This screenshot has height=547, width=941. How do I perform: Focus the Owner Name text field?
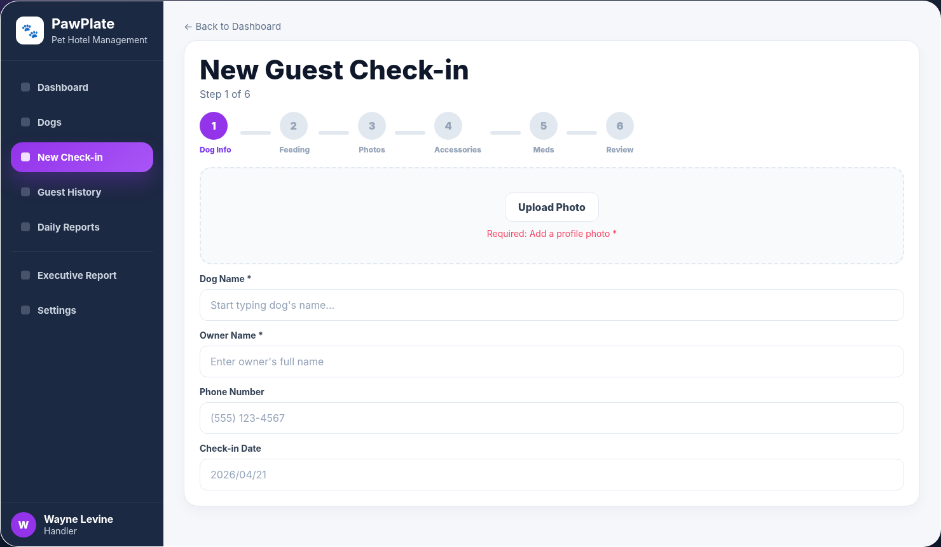[x=552, y=361]
